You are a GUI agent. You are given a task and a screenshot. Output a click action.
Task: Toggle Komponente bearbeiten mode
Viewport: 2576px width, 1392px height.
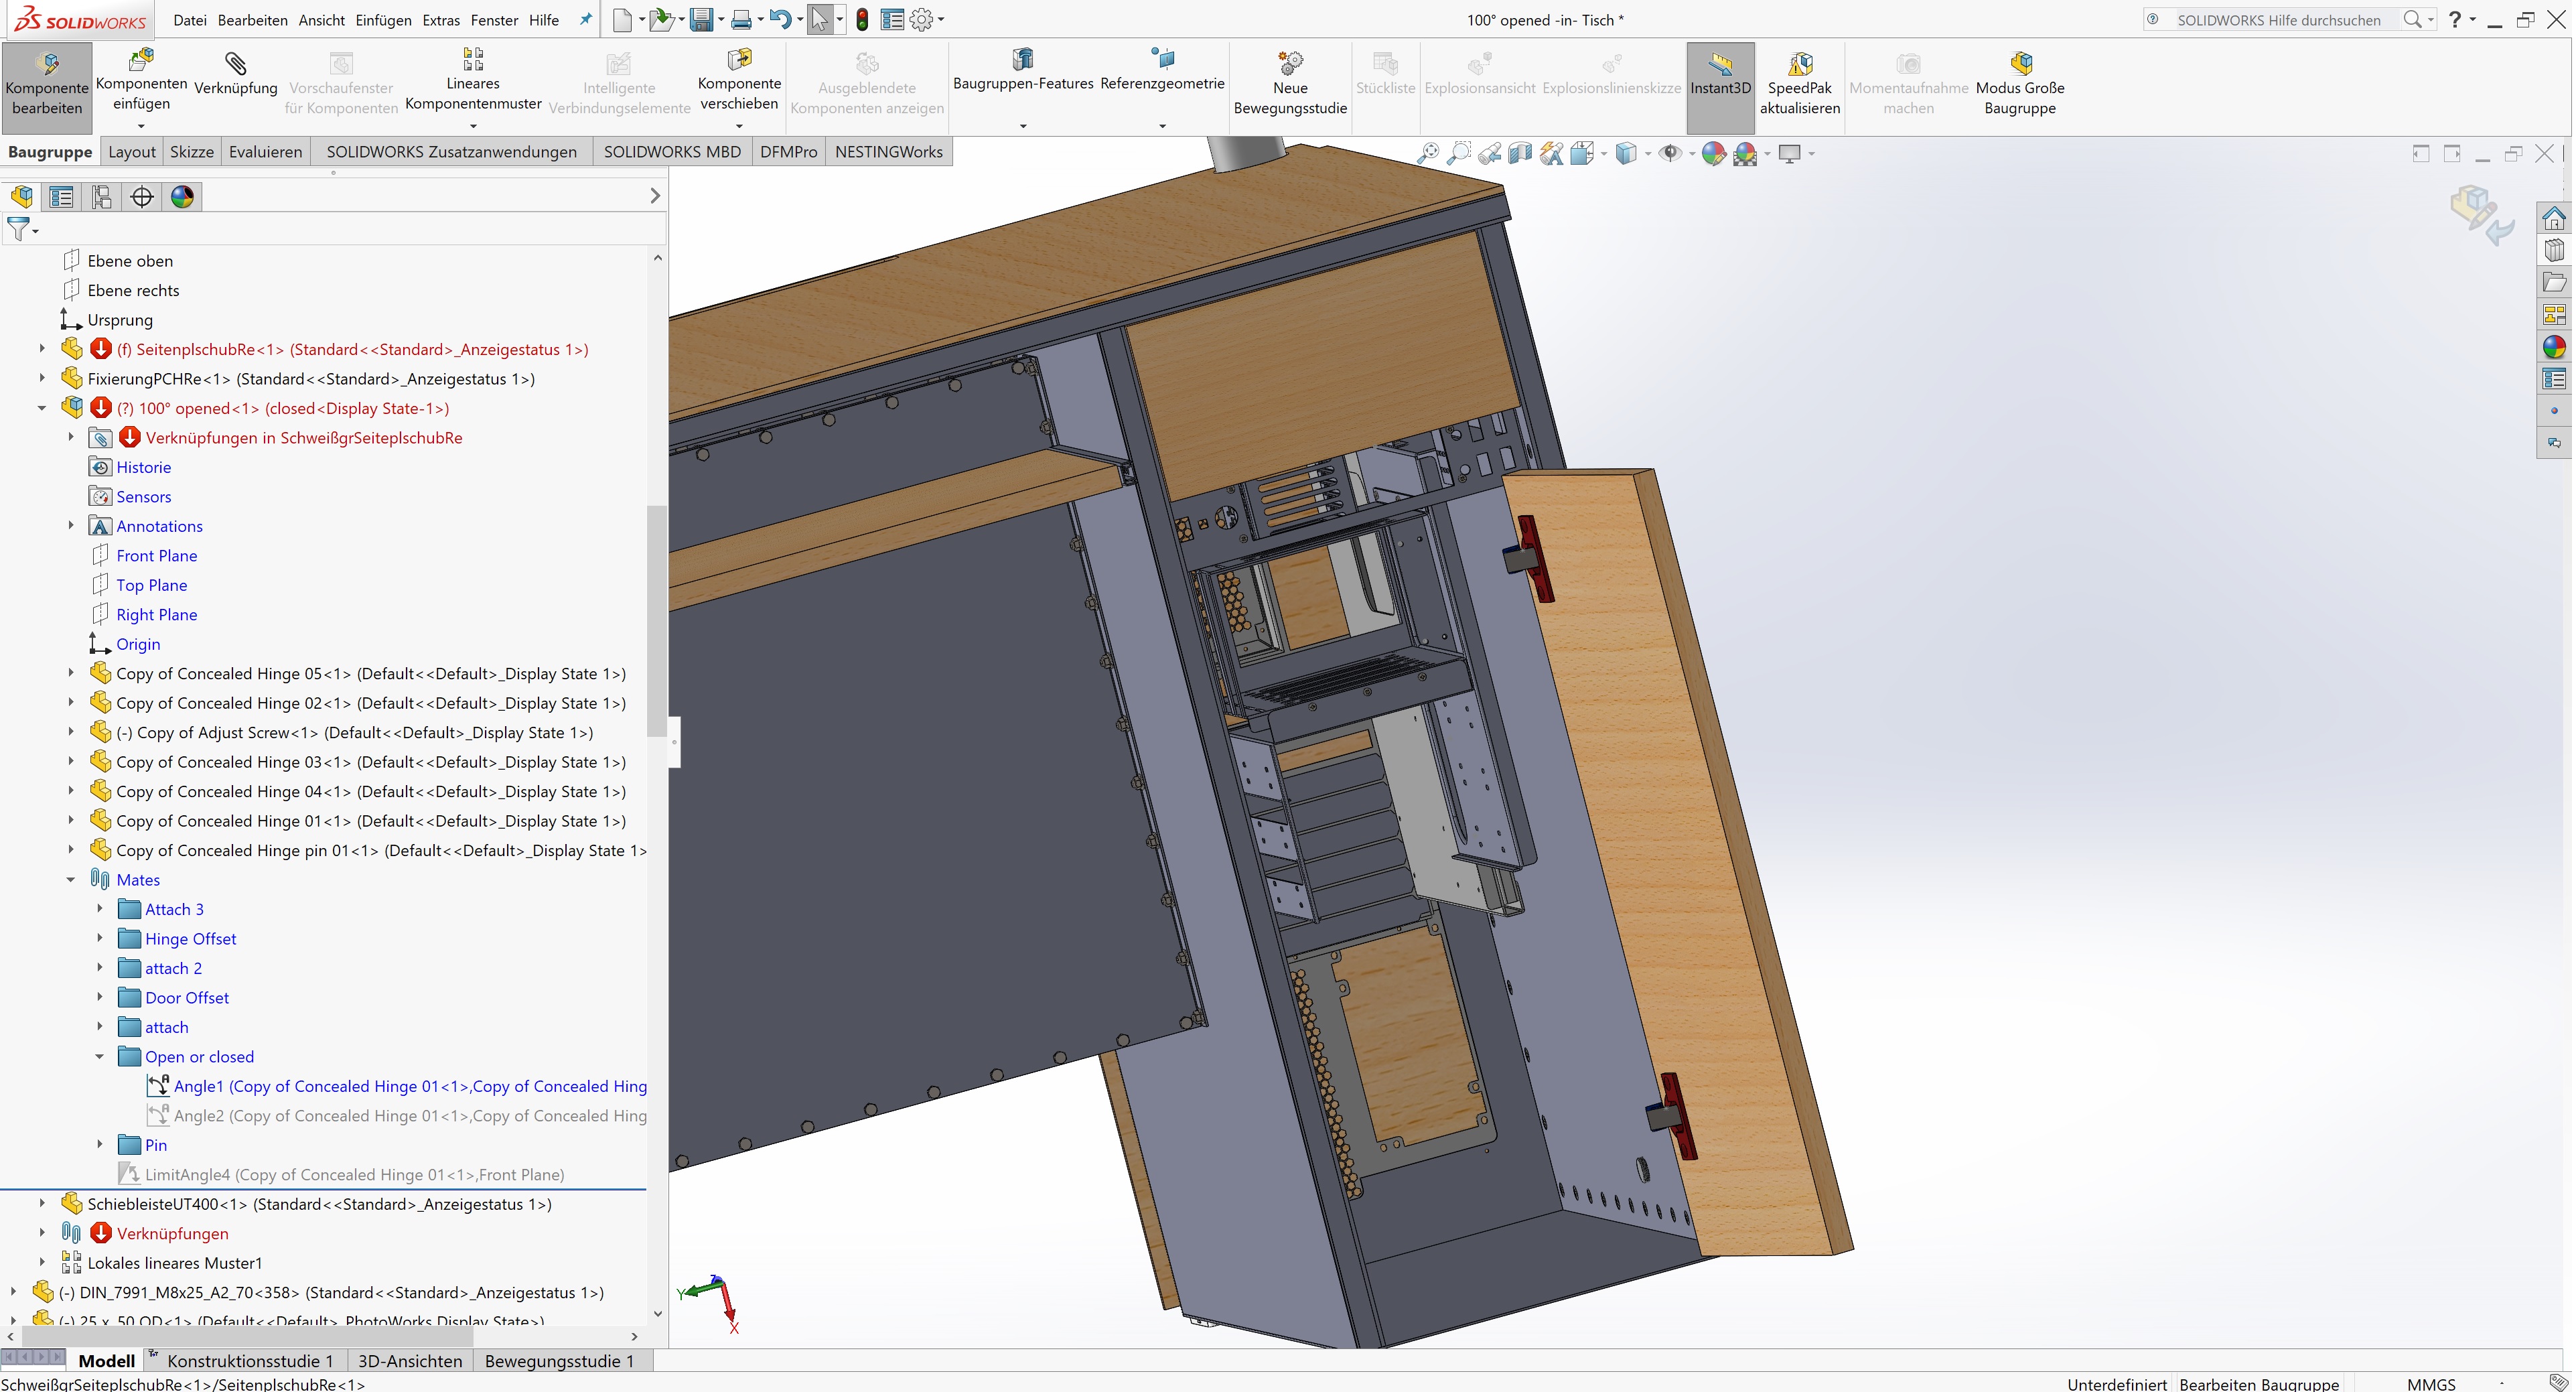tap(47, 65)
